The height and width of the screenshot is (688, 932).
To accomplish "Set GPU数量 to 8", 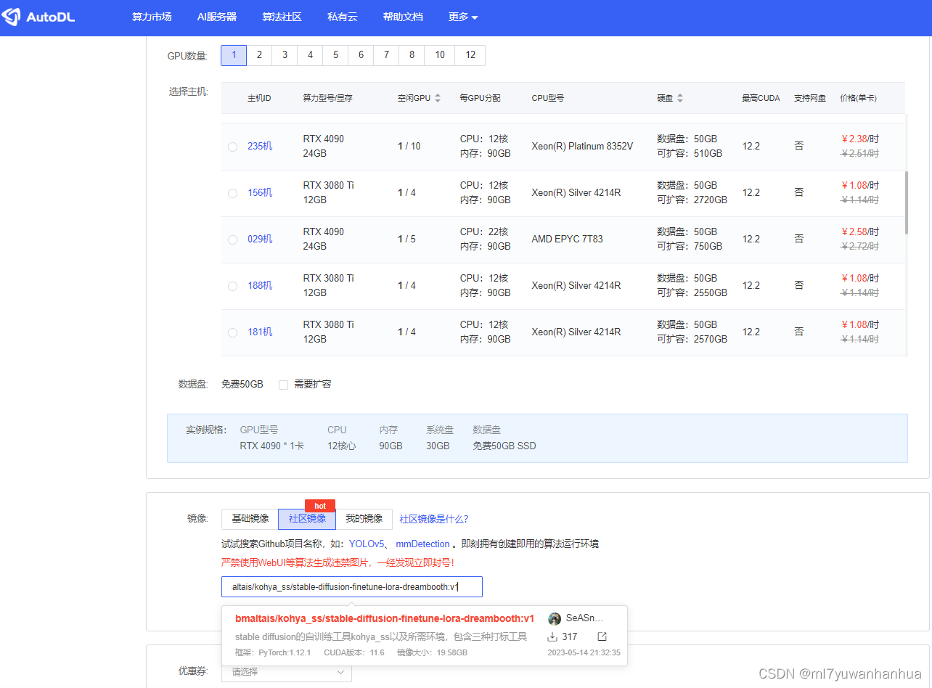I will 412,55.
